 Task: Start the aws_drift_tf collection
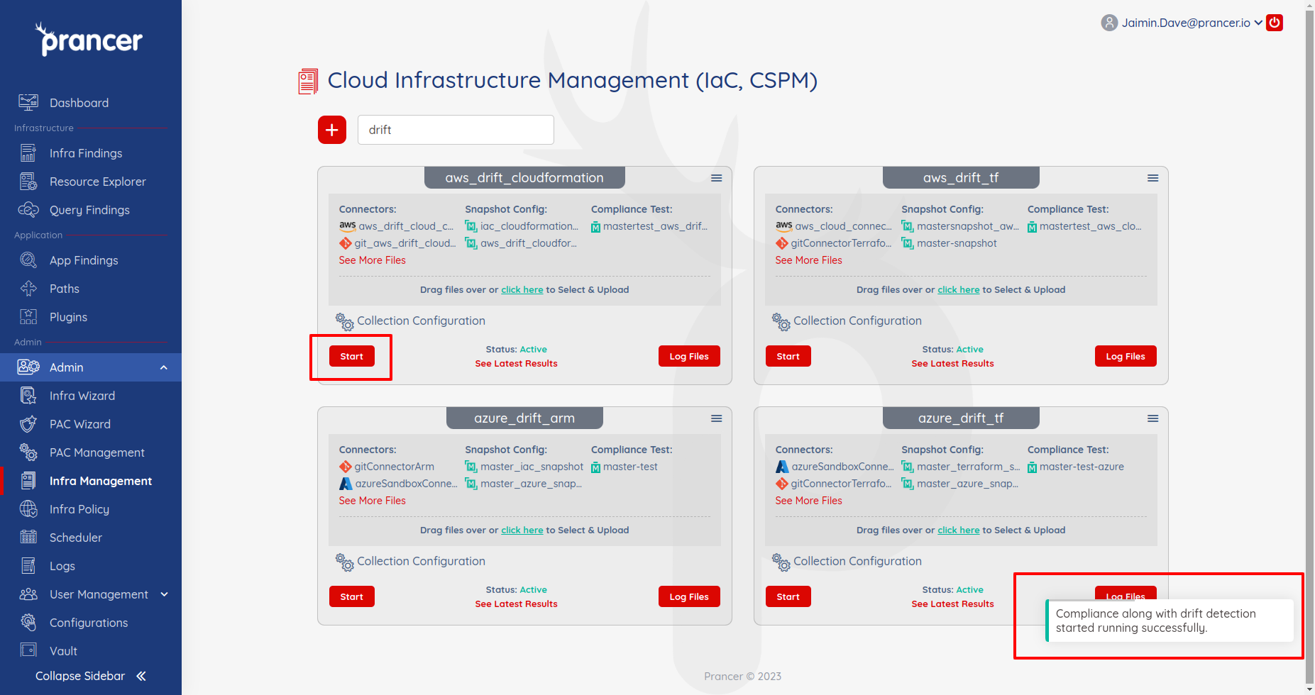(x=788, y=356)
